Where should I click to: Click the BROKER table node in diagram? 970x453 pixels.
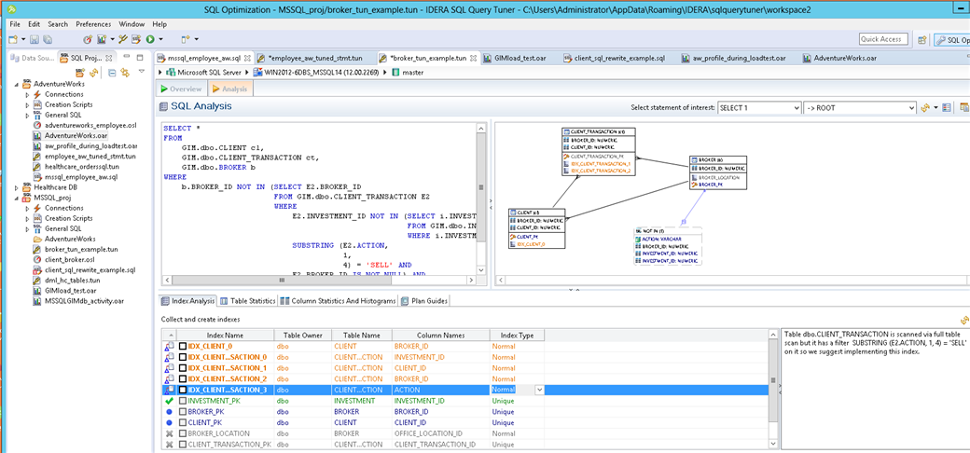pyautogui.click(x=719, y=173)
